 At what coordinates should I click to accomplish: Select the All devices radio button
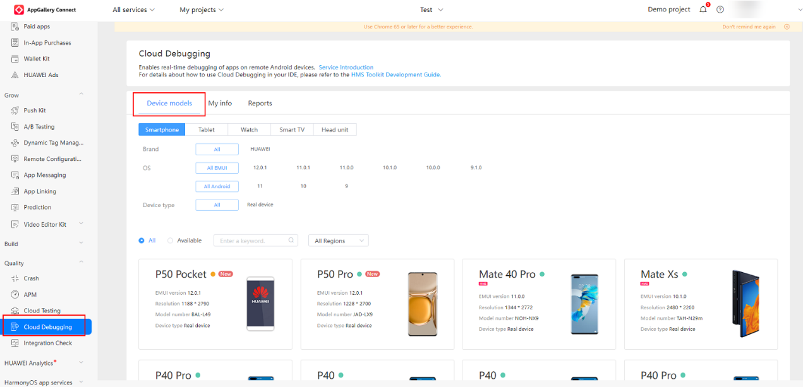tap(142, 241)
